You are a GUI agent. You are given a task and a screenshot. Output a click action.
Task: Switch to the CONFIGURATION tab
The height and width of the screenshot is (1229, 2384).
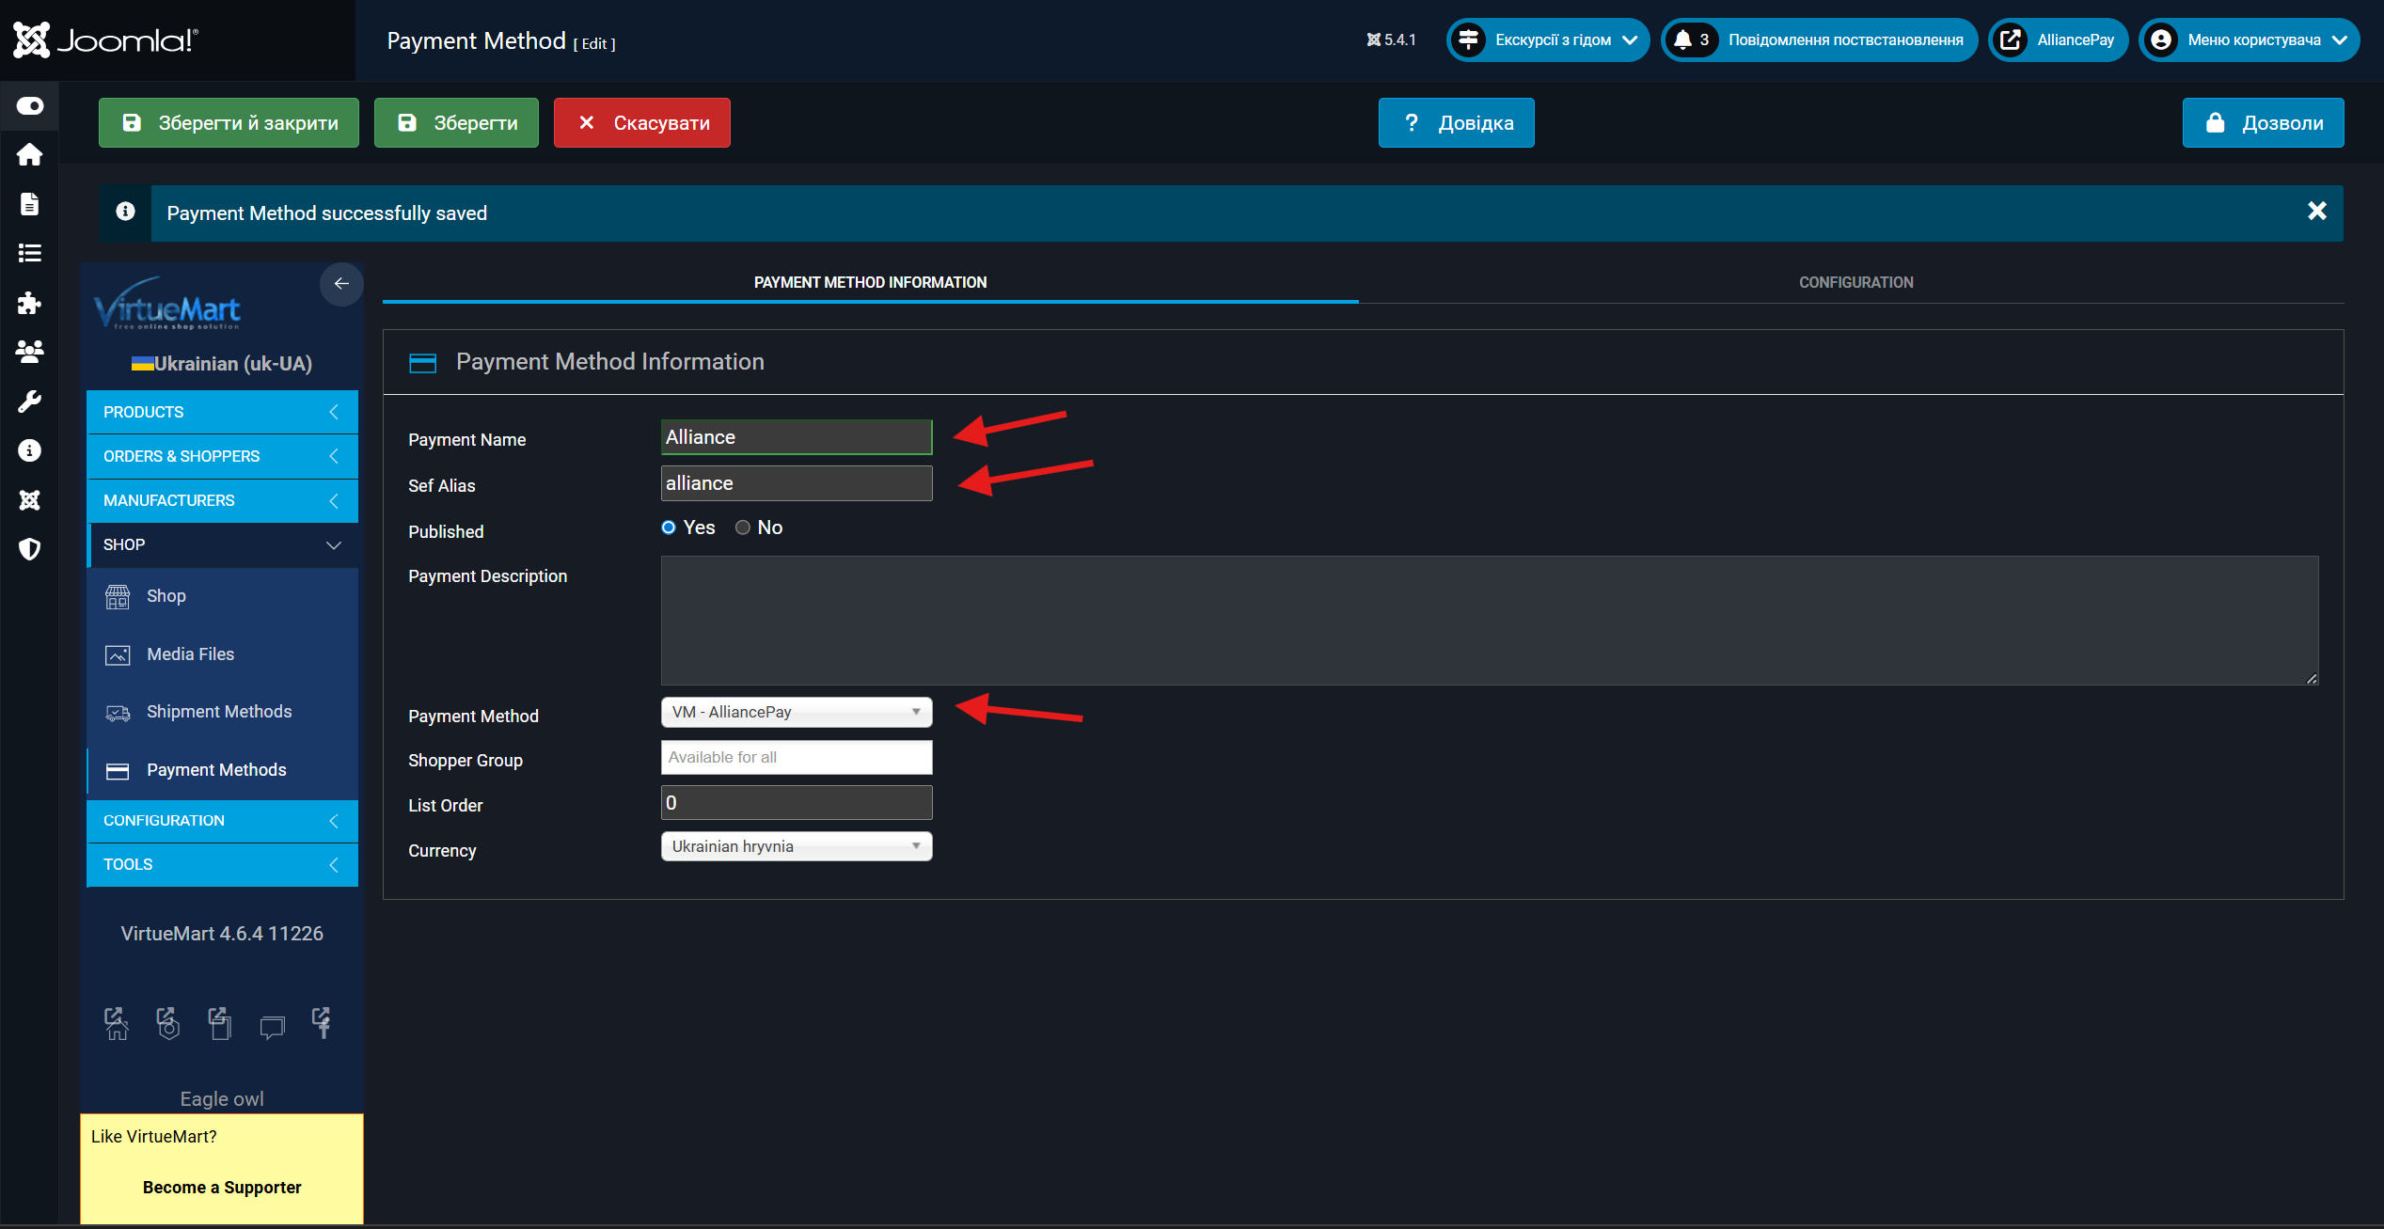[x=1855, y=282]
